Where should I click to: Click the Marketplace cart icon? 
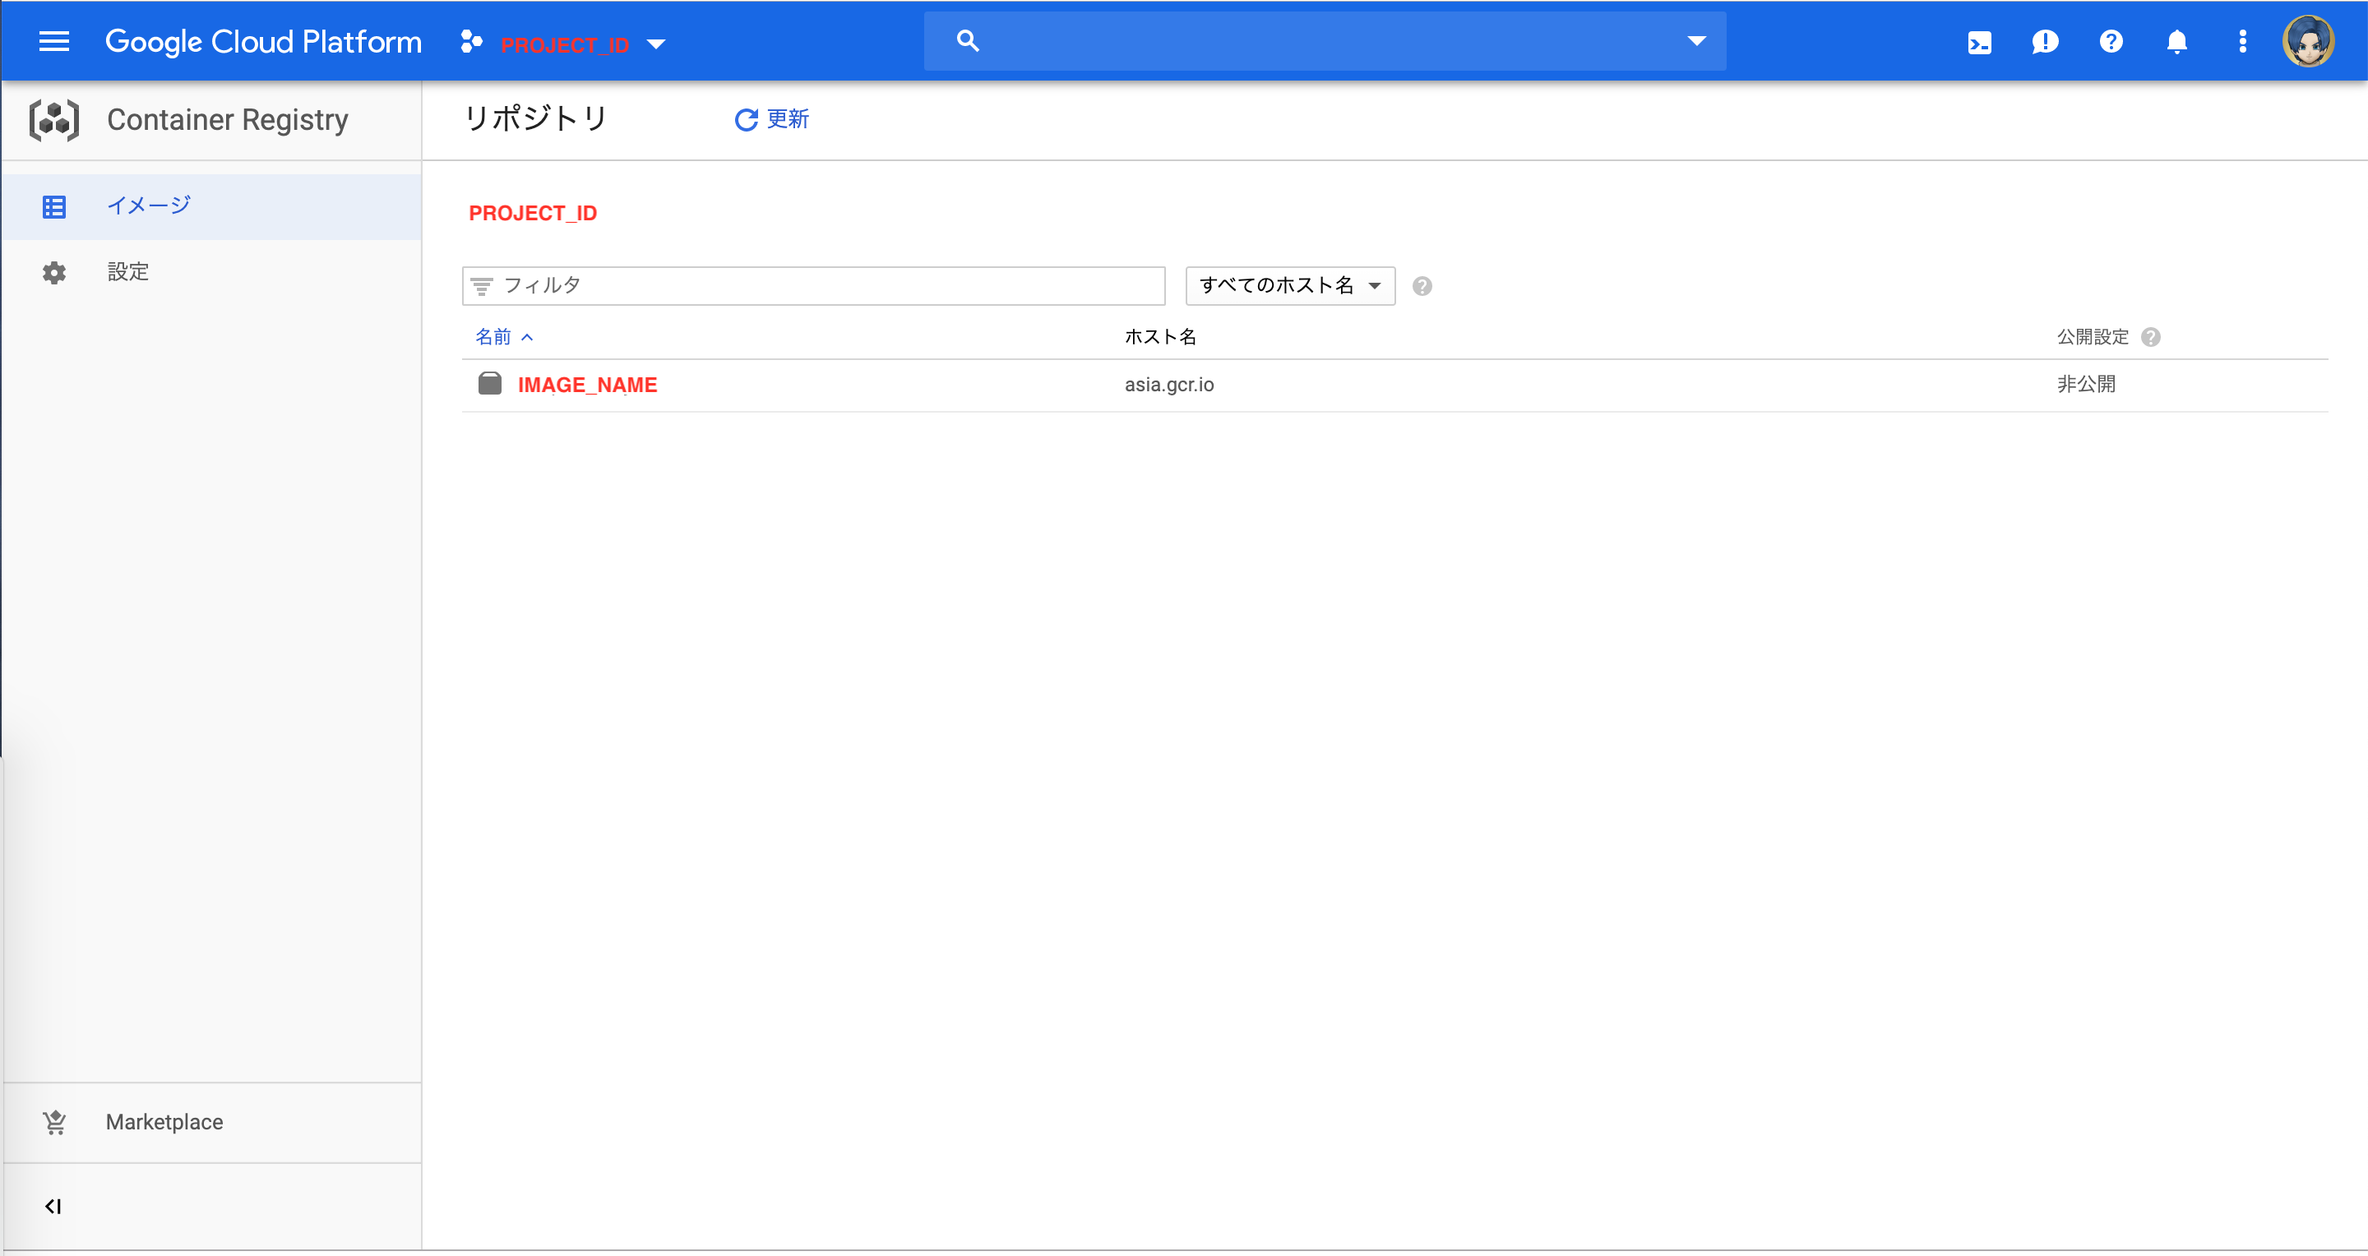click(x=55, y=1123)
